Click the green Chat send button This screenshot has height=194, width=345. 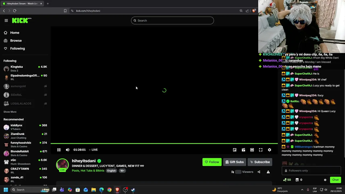click(335, 180)
